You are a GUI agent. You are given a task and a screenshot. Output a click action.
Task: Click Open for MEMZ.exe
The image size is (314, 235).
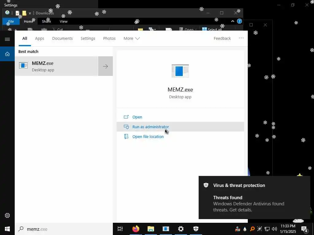(137, 117)
